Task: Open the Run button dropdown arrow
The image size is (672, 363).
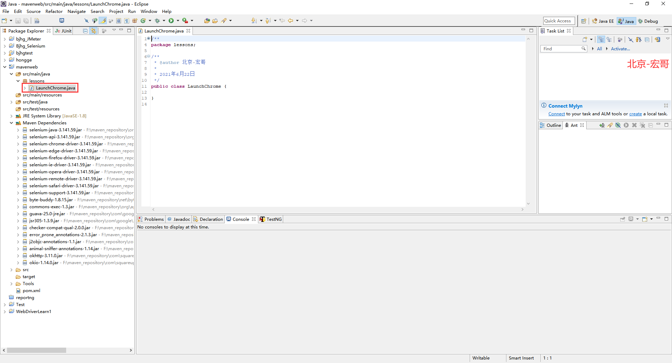Action: coord(178,21)
